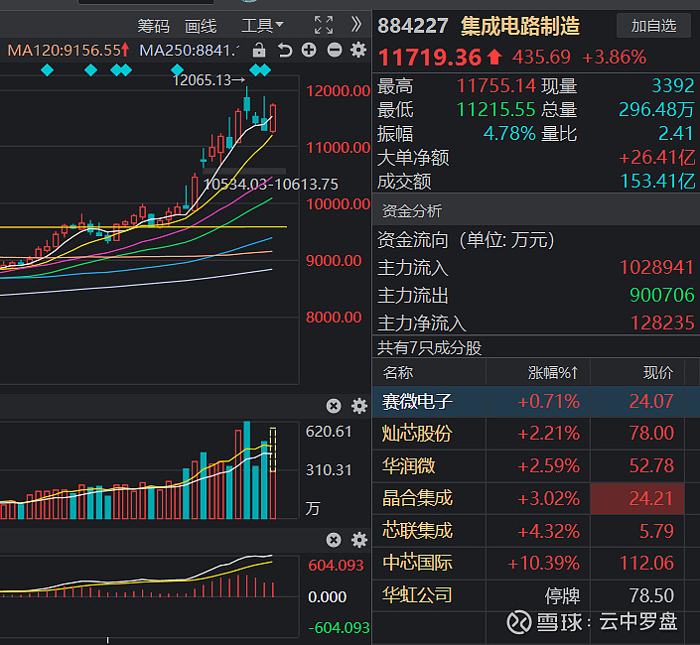Open main K-line chart settings gear
Image resolution: width=700 pixels, height=645 pixels.
tap(358, 50)
